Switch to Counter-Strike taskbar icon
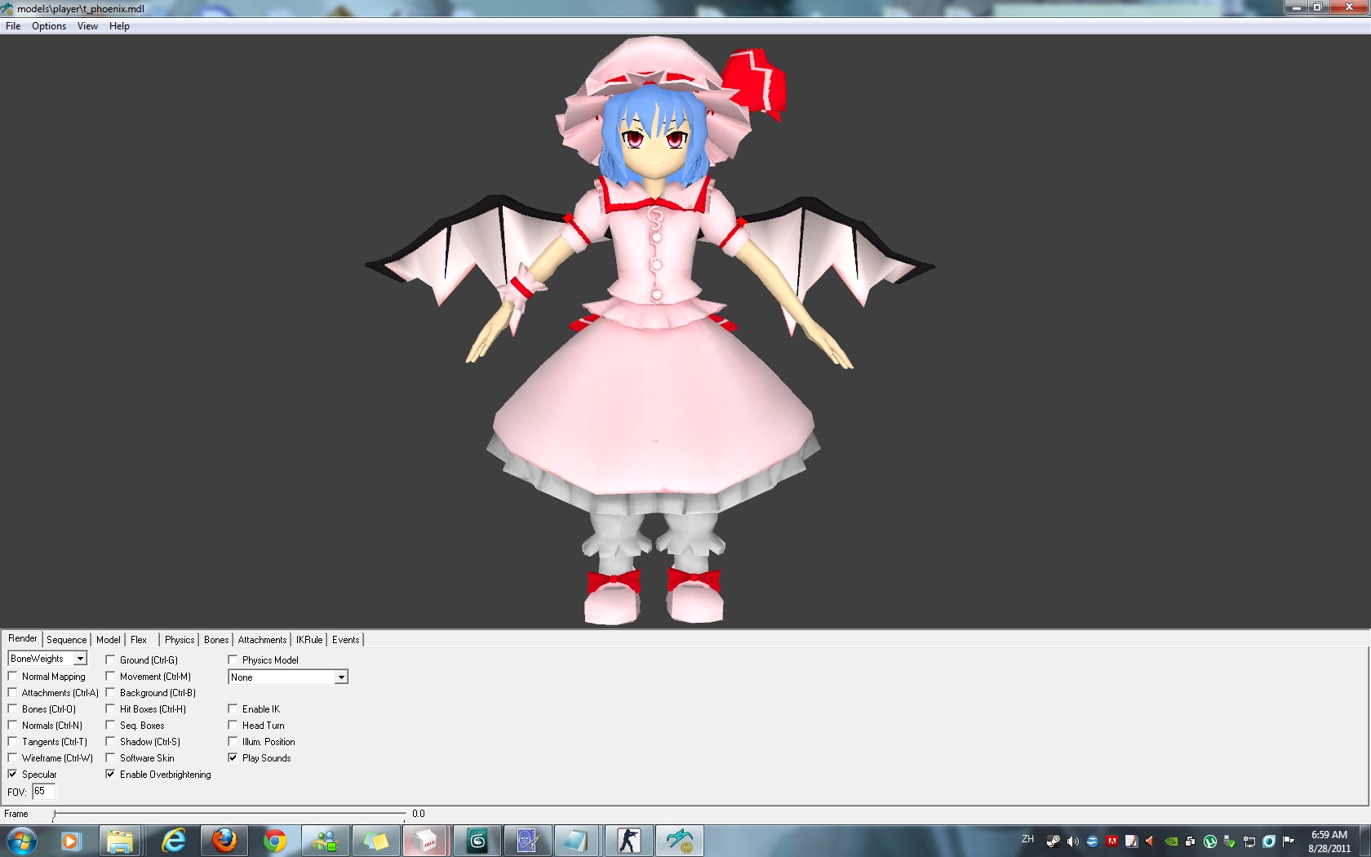 pos(628,841)
